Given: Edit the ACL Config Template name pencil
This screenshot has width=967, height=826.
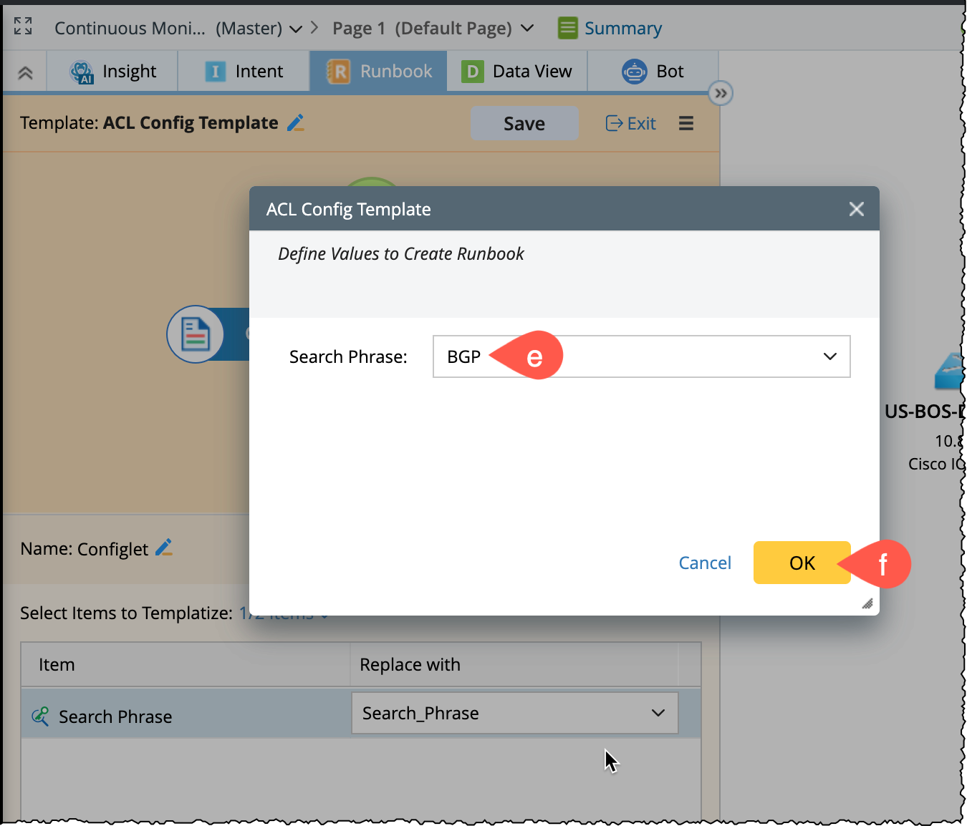Looking at the screenshot, I should pyautogui.click(x=295, y=123).
